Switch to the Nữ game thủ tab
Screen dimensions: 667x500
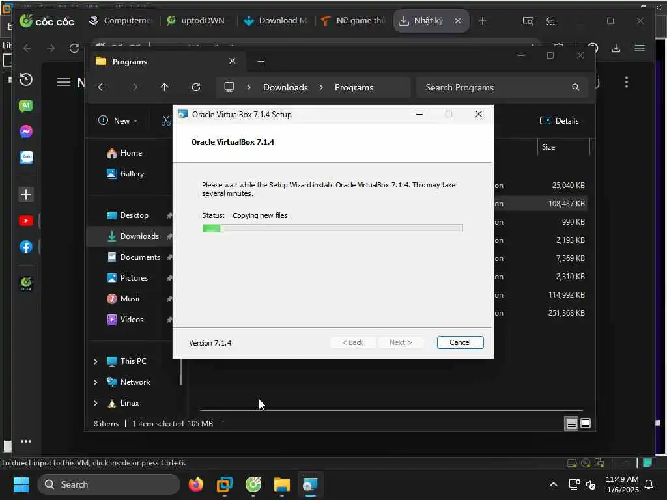pos(354,20)
